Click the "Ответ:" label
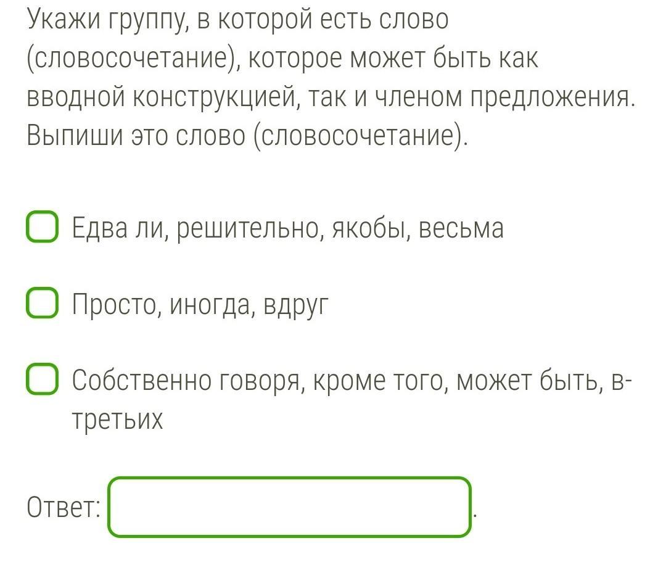Image resolution: width=666 pixels, height=575 pixels. pyautogui.click(x=64, y=508)
